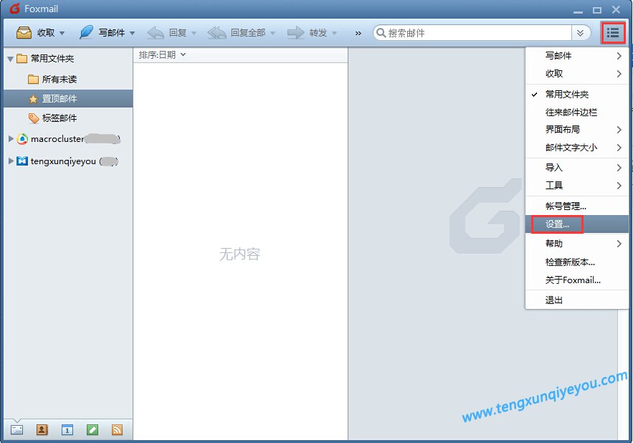The width and height of the screenshot is (633, 443).
Task: Collapse the 常用文件夹 tree triangle
Action: coord(11,59)
